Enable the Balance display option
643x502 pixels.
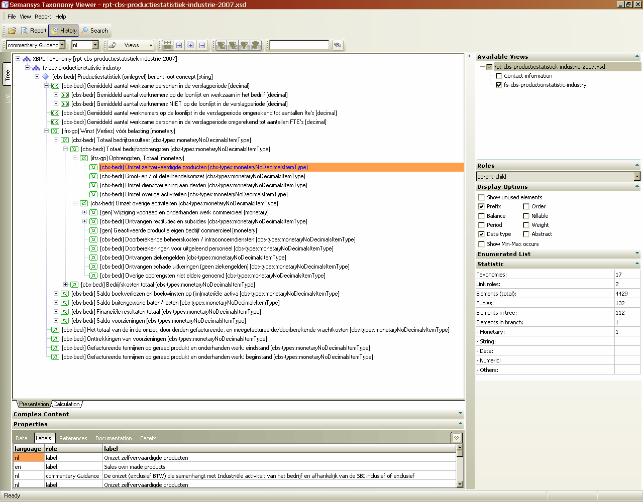481,216
